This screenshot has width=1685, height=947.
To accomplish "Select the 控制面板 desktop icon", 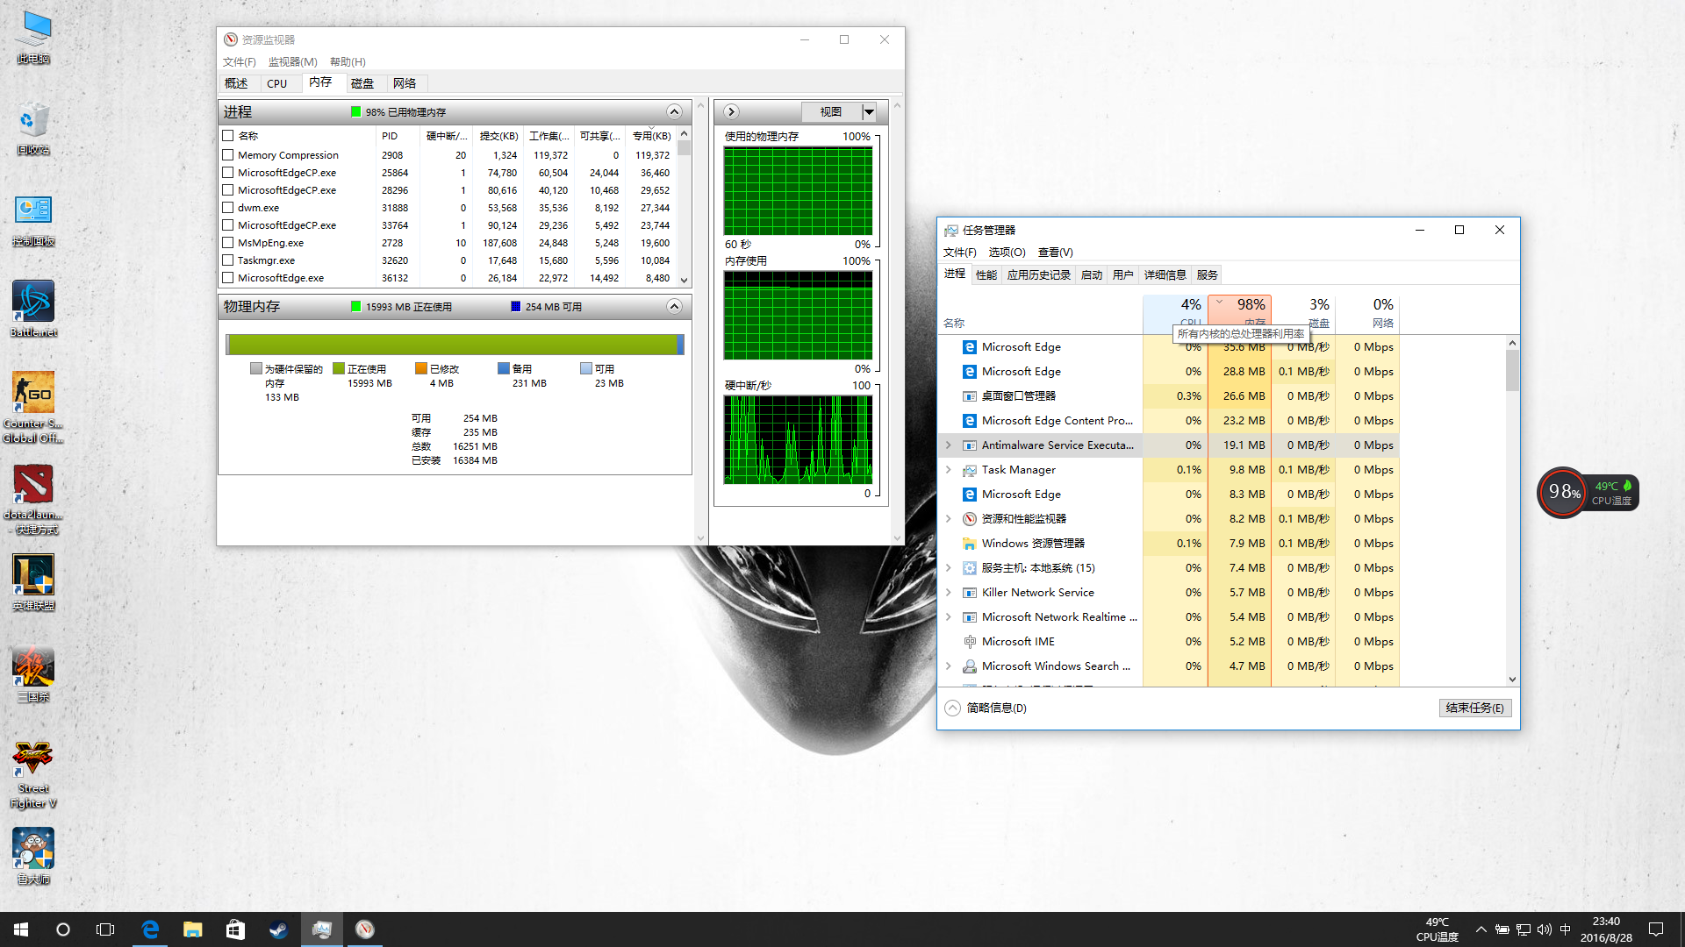I will tap(33, 220).
